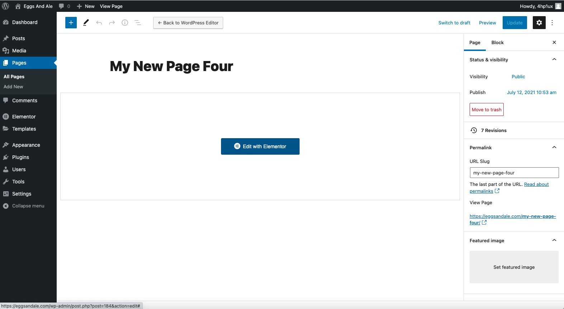Change the Public visibility setting
Viewport: 564px width, 309px height.
tap(518, 76)
